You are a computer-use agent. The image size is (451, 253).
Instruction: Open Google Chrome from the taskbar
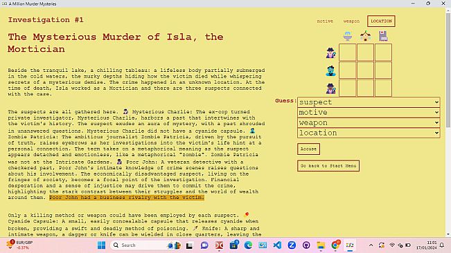[x=335, y=245]
